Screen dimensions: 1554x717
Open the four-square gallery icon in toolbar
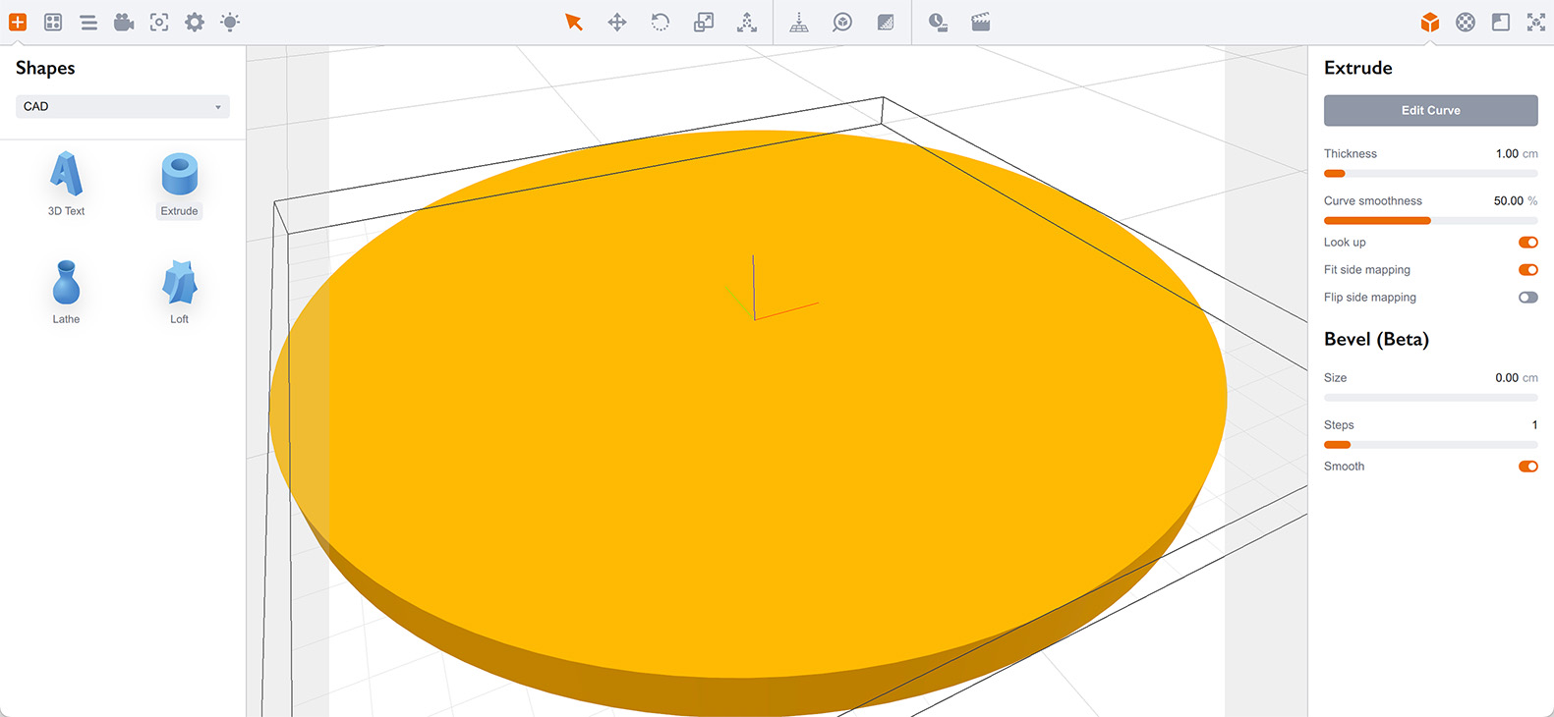(x=53, y=22)
